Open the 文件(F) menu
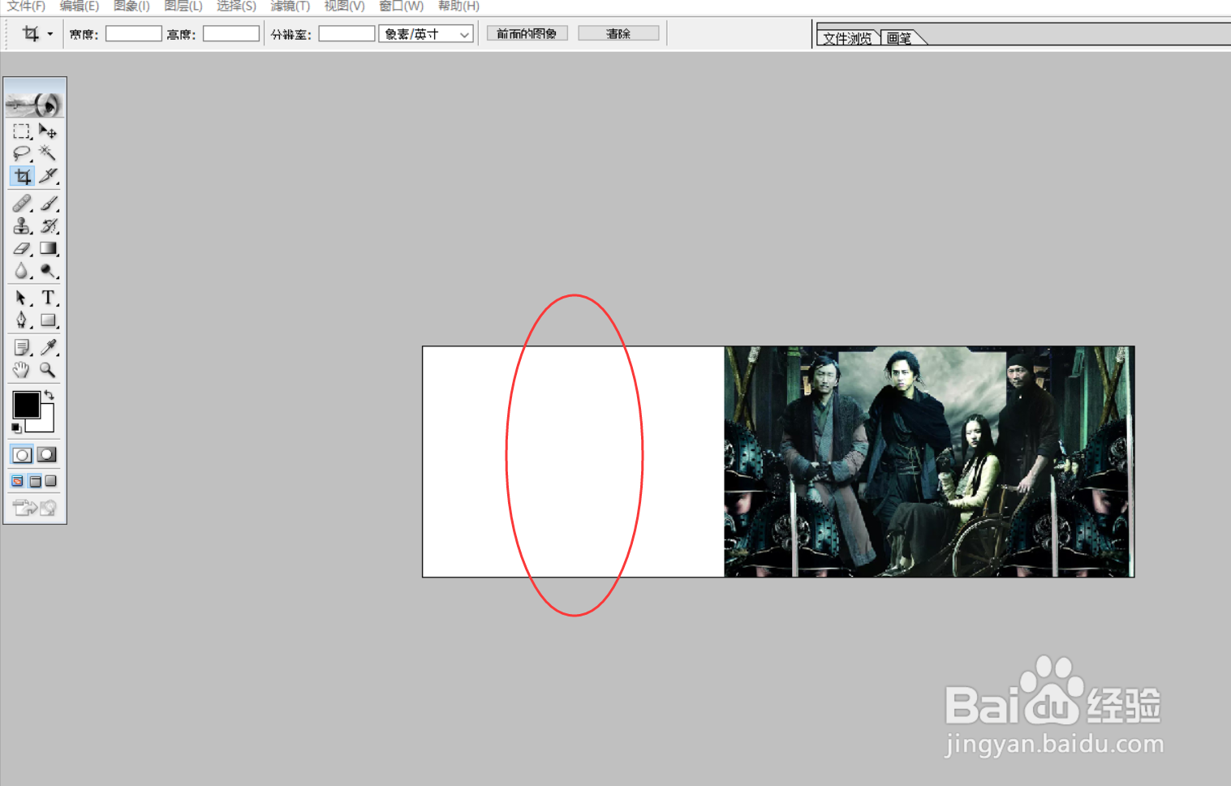Screen dimensions: 1231x786 (26, 6)
